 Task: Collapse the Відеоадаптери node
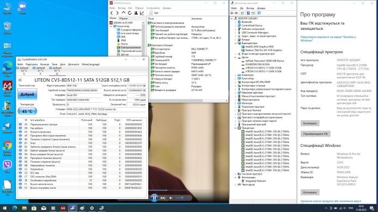235,43
